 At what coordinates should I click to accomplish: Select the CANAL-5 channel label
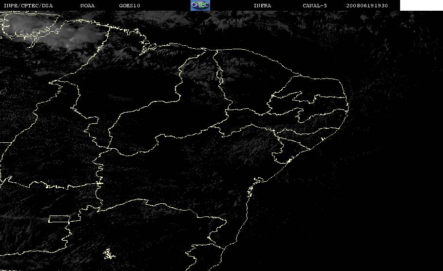315,6
